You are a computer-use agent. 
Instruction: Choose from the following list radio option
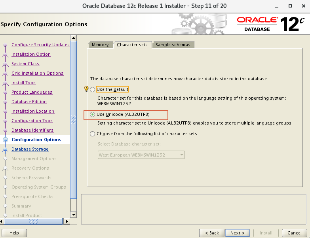93,134
